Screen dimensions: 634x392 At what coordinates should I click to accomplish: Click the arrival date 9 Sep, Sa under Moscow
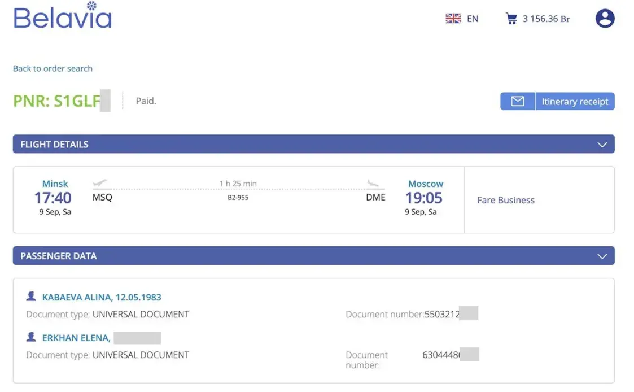(x=421, y=212)
